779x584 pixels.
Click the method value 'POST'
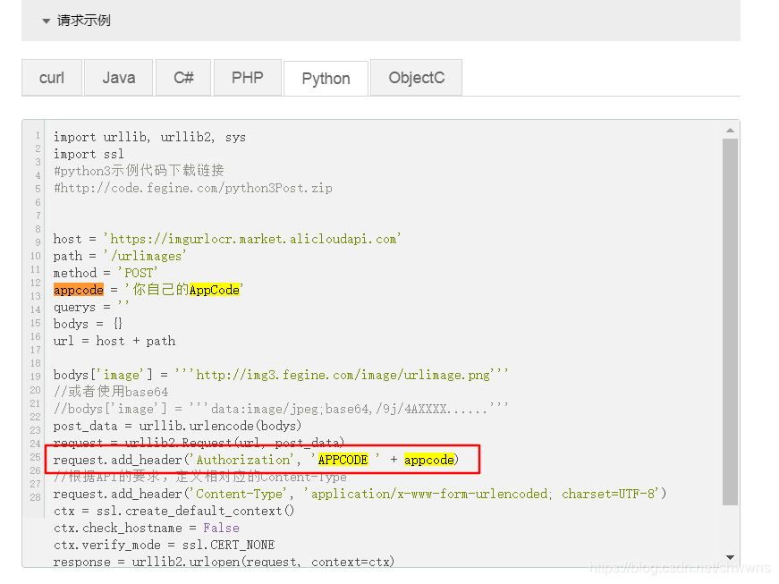tap(138, 273)
